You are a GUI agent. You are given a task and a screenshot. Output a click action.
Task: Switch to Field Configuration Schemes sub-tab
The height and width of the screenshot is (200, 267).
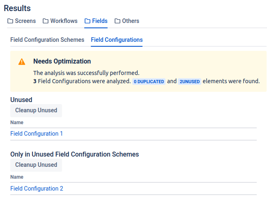[x=47, y=40]
